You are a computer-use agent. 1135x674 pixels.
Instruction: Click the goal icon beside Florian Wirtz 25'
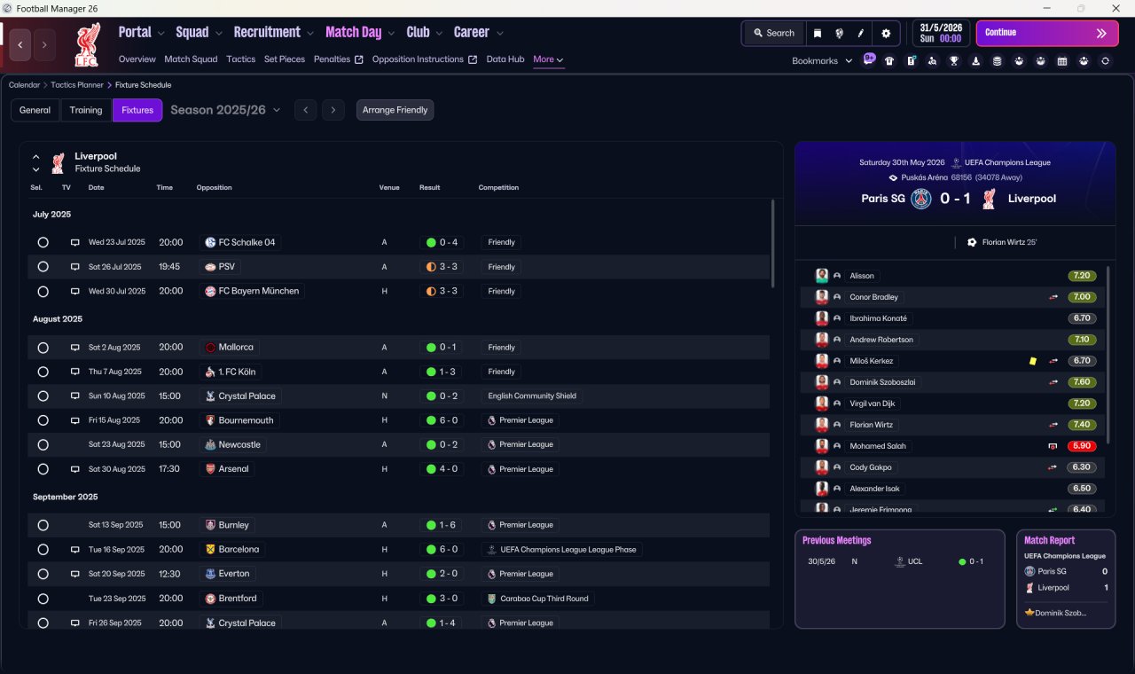[x=972, y=242]
